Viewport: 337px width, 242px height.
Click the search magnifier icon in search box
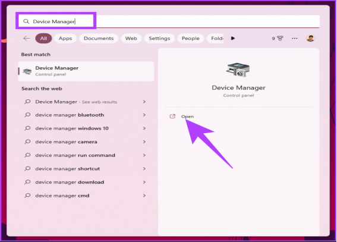click(x=26, y=21)
